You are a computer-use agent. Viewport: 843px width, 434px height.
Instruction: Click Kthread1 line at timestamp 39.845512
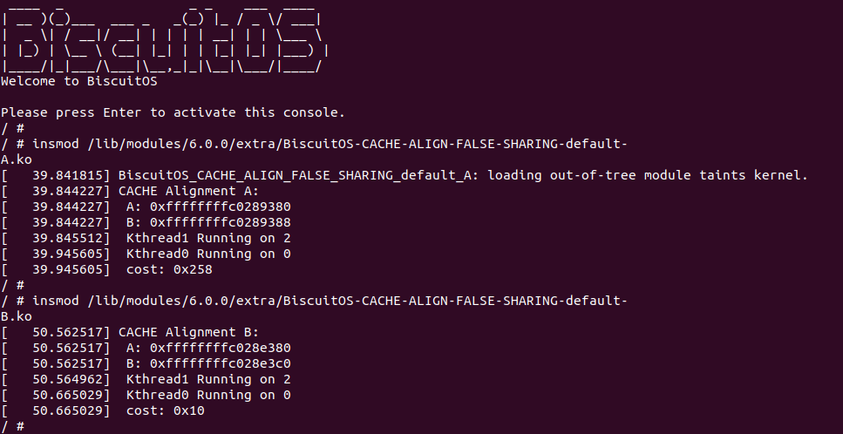point(208,238)
